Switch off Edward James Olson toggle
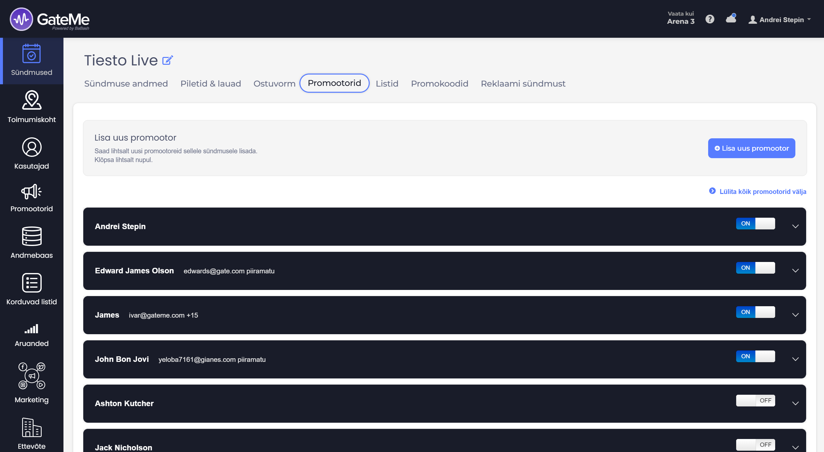The image size is (824, 452). click(x=755, y=268)
